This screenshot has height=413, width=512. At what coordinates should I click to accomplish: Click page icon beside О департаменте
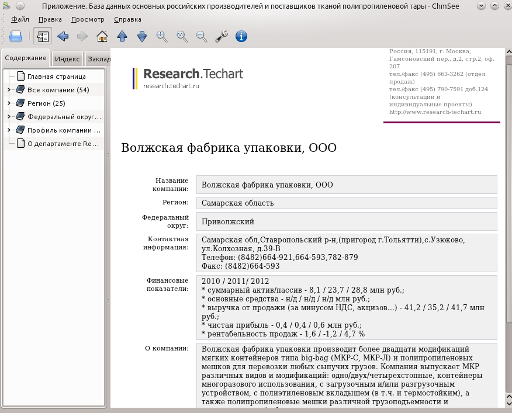pos(20,143)
